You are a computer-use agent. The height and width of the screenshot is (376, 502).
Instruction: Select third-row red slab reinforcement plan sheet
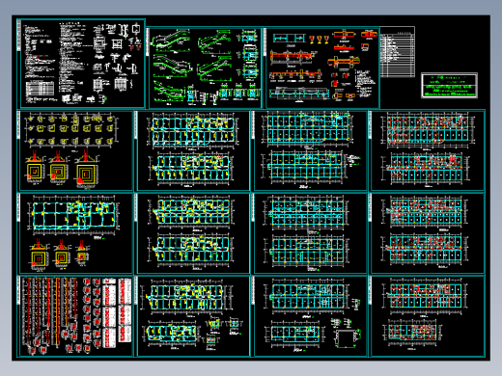427,233
